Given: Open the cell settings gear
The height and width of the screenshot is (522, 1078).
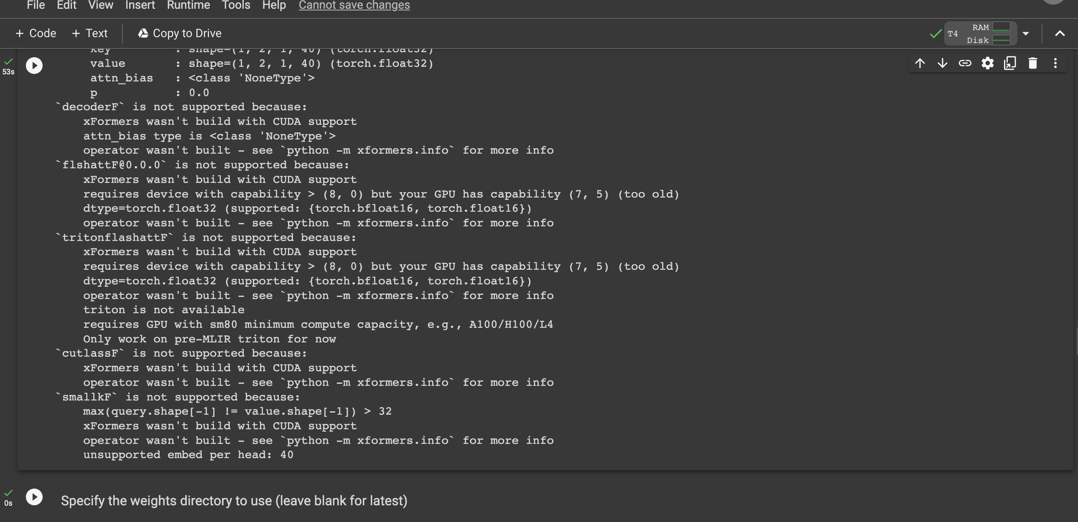Looking at the screenshot, I should coord(988,63).
